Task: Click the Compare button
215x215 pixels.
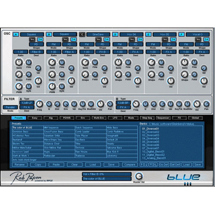Action: tap(130, 165)
